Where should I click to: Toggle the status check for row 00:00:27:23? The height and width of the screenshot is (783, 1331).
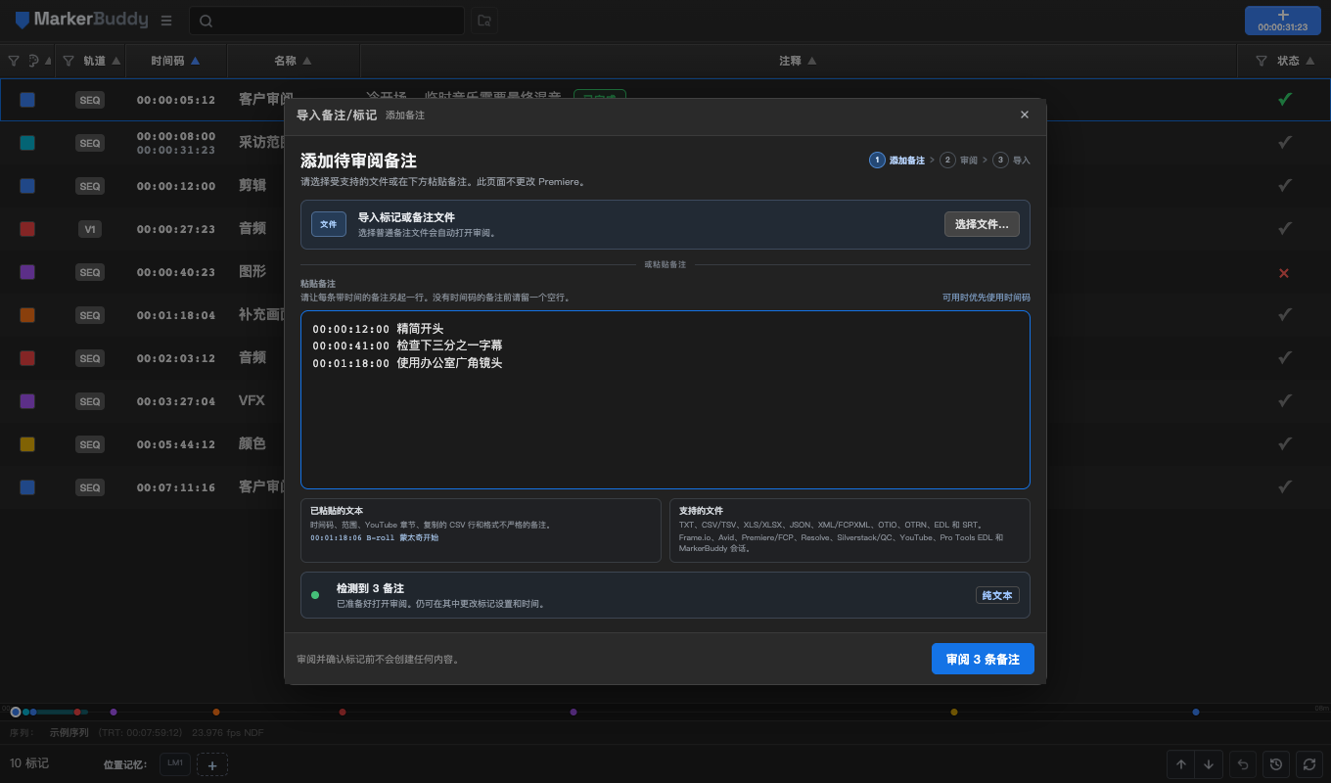(1285, 229)
